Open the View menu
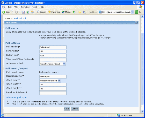 (16, 7)
